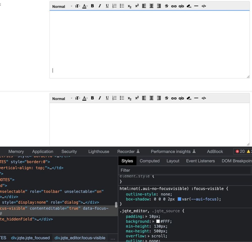The width and height of the screenshot is (252, 242).
Task: Apply superscript in the upper editor toolbar
Action: point(137,6)
